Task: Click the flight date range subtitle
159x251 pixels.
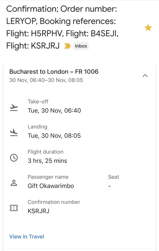Action: [x=46, y=80]
